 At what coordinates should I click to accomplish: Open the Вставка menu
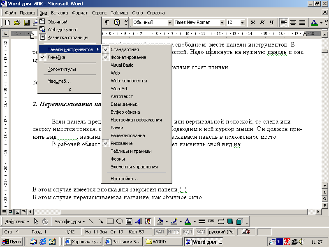click(60, 13)
